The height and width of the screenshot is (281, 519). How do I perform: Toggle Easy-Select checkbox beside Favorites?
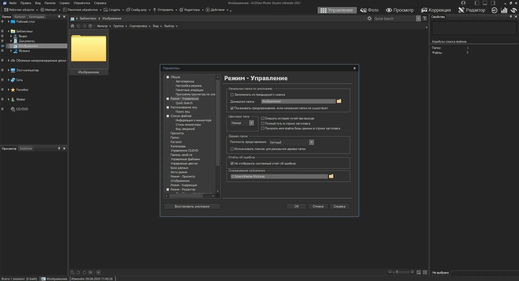pyautogui.click(x=2, y=90)
